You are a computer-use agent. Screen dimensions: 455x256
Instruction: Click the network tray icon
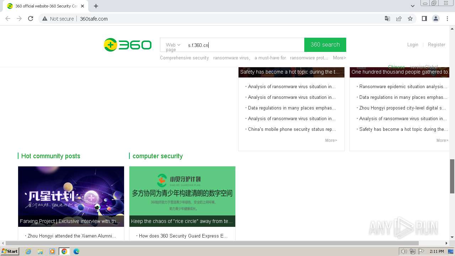coord(413,251)
